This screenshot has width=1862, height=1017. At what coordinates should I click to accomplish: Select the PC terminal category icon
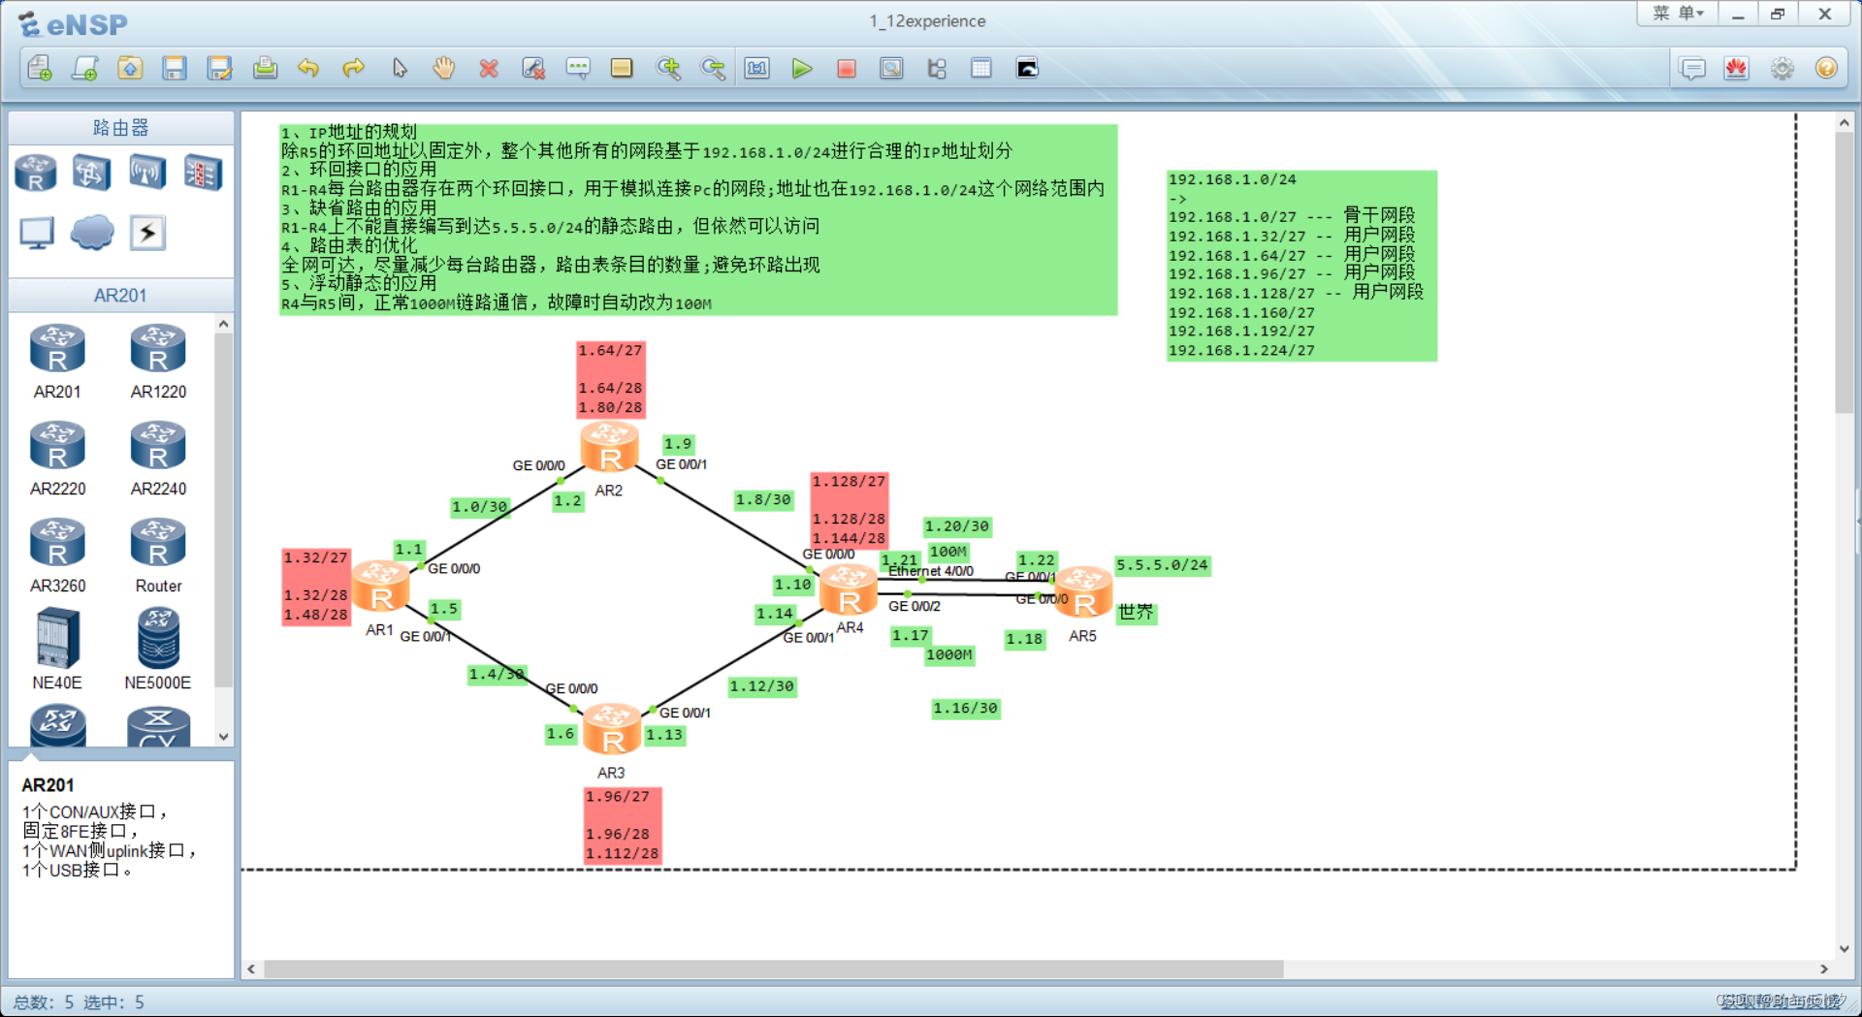37,233
